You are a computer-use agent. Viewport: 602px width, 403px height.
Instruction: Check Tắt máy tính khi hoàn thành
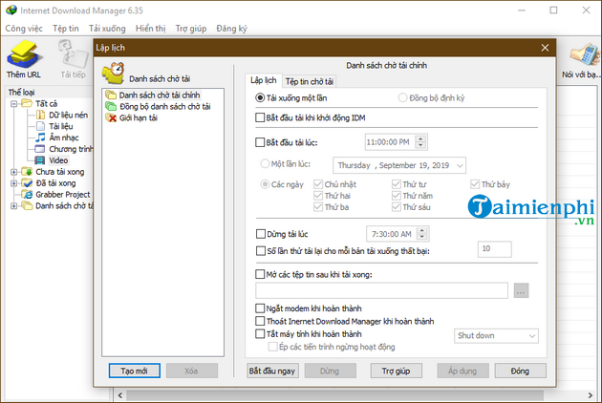[x=260, y=333]
